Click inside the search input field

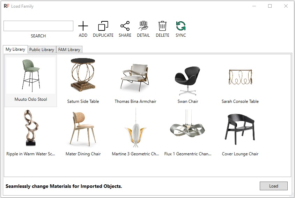(x=38, y=26)
